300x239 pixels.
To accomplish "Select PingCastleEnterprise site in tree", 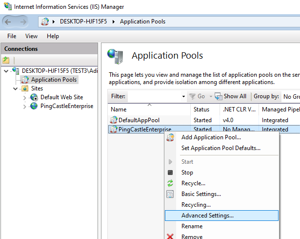I will click(x=67, y=106).
